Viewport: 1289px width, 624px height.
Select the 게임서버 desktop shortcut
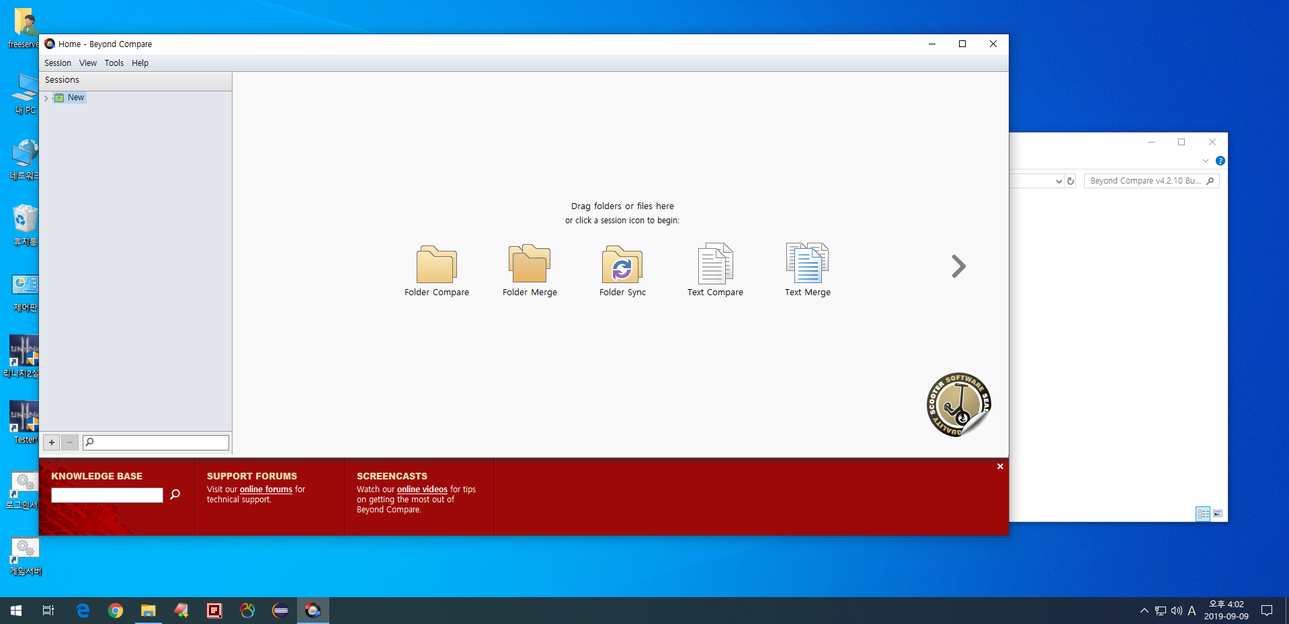(25, 555)
